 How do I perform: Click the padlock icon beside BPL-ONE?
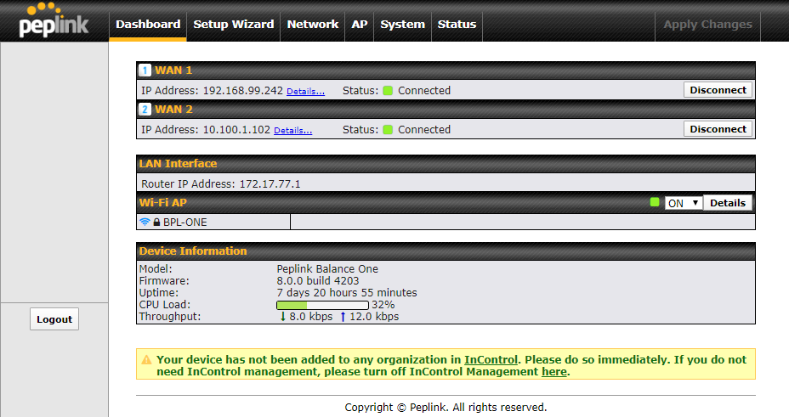pos(156,222)
